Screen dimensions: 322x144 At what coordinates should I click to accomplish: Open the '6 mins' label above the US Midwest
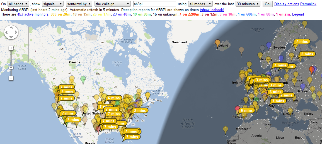tap(113, 98)
